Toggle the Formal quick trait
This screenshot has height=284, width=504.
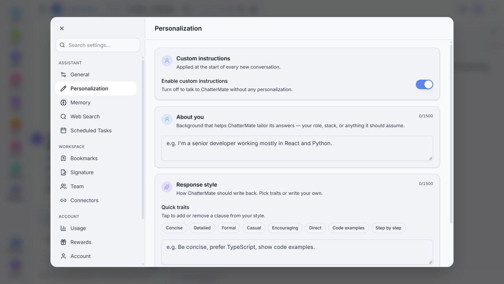click(x=229, y=228)
